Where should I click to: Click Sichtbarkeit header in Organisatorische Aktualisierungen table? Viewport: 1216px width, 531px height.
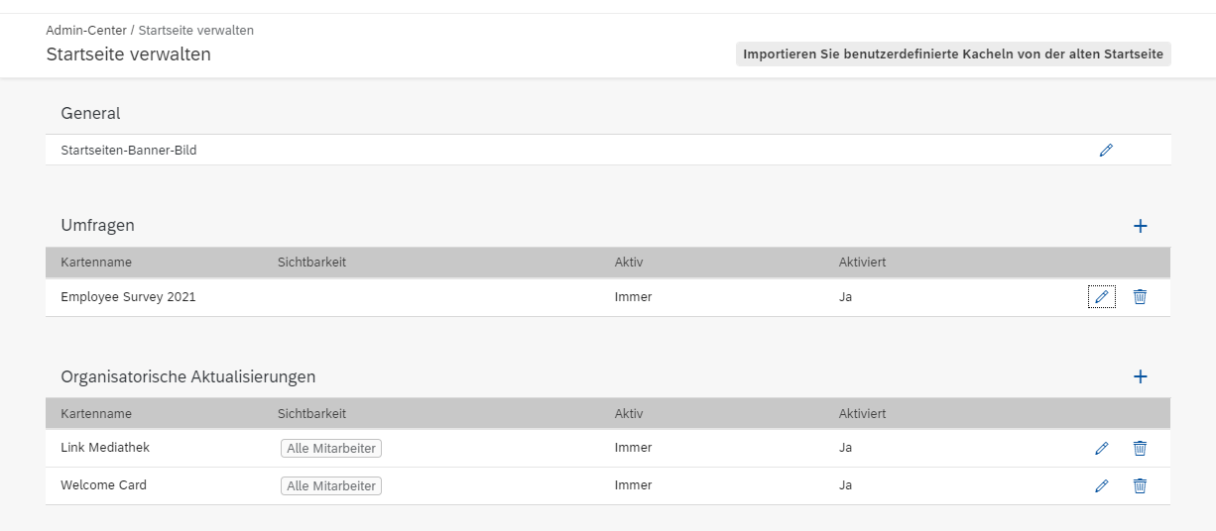(x=311, y=413)
